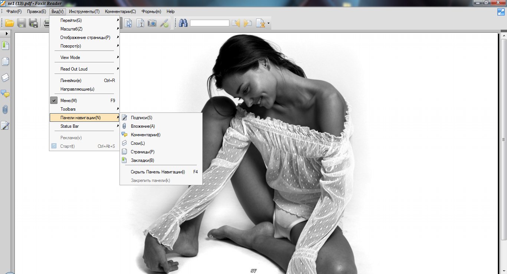Choose Закладки(B) from the navigation submenu
The image size is (507, 274).
tap(142, 160)
